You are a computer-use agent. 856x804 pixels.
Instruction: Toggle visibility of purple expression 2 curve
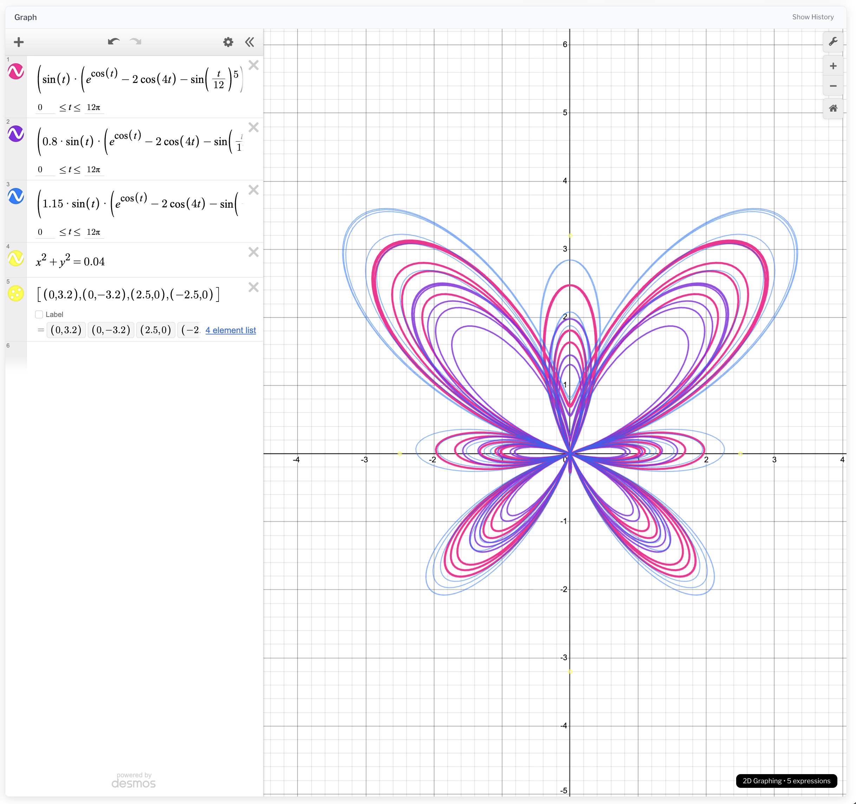pyautogui.click(x=16, y=134)
